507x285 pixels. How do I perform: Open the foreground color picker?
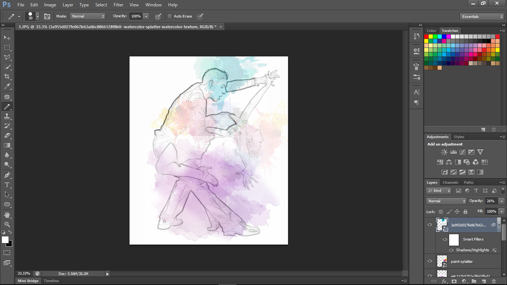click(x=5, y=240)
